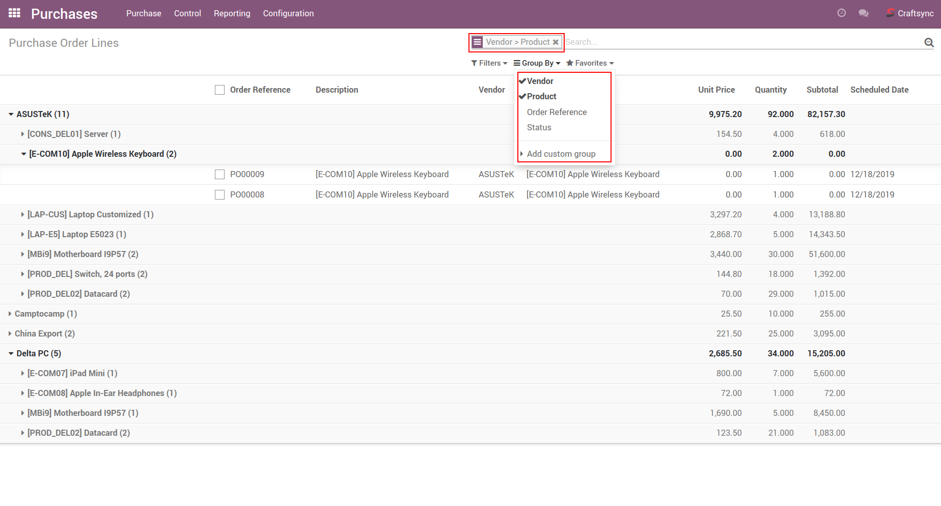Viewport: 941px width, 506px height.
Task: Remove the Vendor > Product facet
Action: tap(556, 42)
